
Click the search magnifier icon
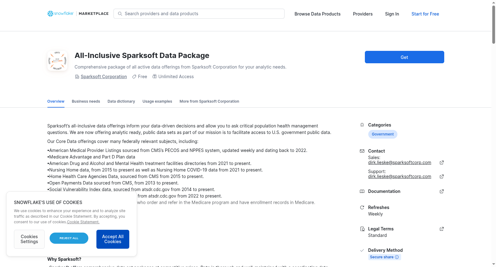pos(120,14)
